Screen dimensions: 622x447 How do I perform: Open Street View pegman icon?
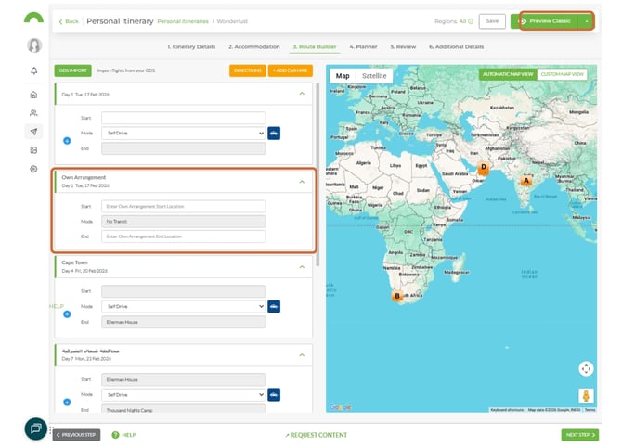586,395
